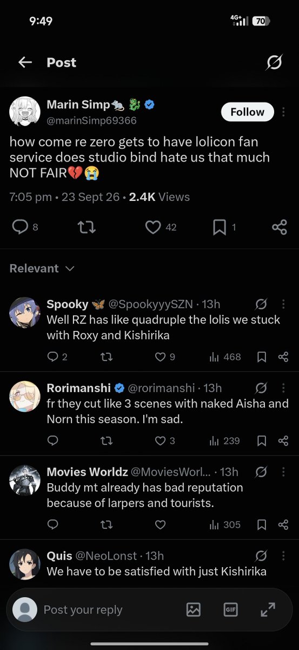The image size is (299, 650).
Task: Open the Grok icon in the header
Action: coord(274,63)
